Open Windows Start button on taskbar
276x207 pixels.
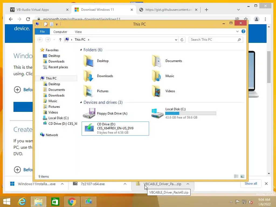[x=7, y=202]
